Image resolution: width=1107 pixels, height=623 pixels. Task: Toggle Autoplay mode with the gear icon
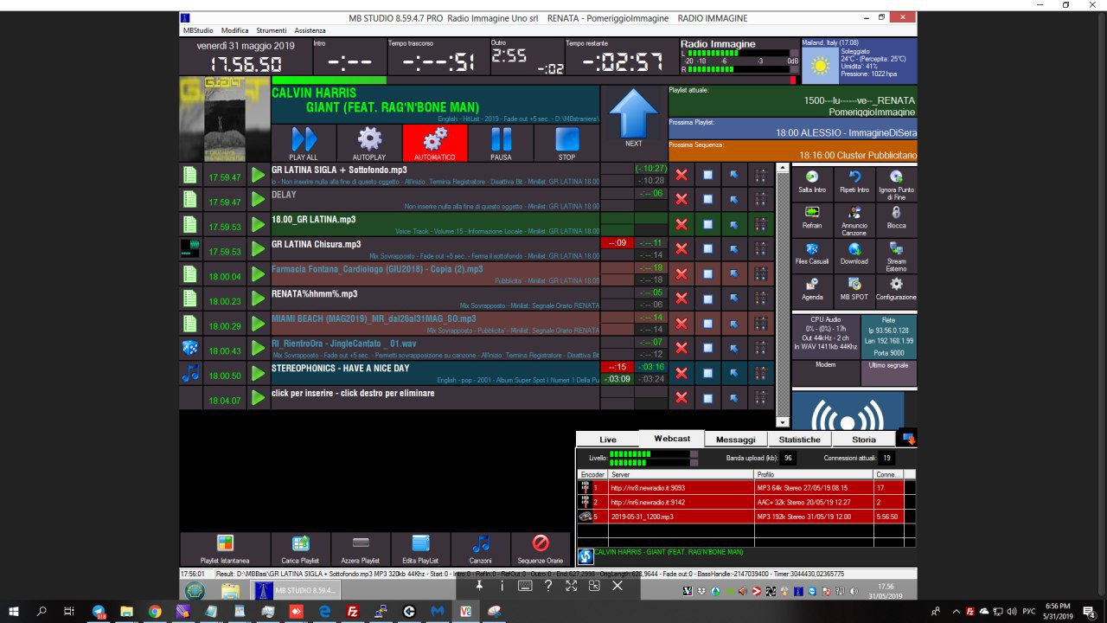(369, 143)
